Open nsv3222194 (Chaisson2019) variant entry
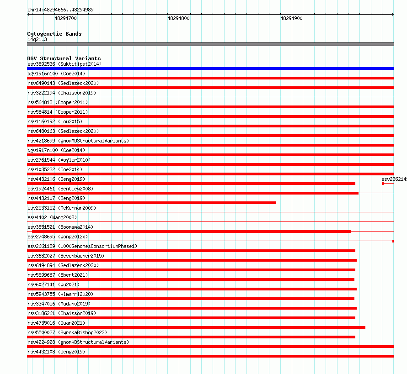Image resolution: width=407 pixels, height=374 pixels. pyautogui.click(x=62, y=93)
